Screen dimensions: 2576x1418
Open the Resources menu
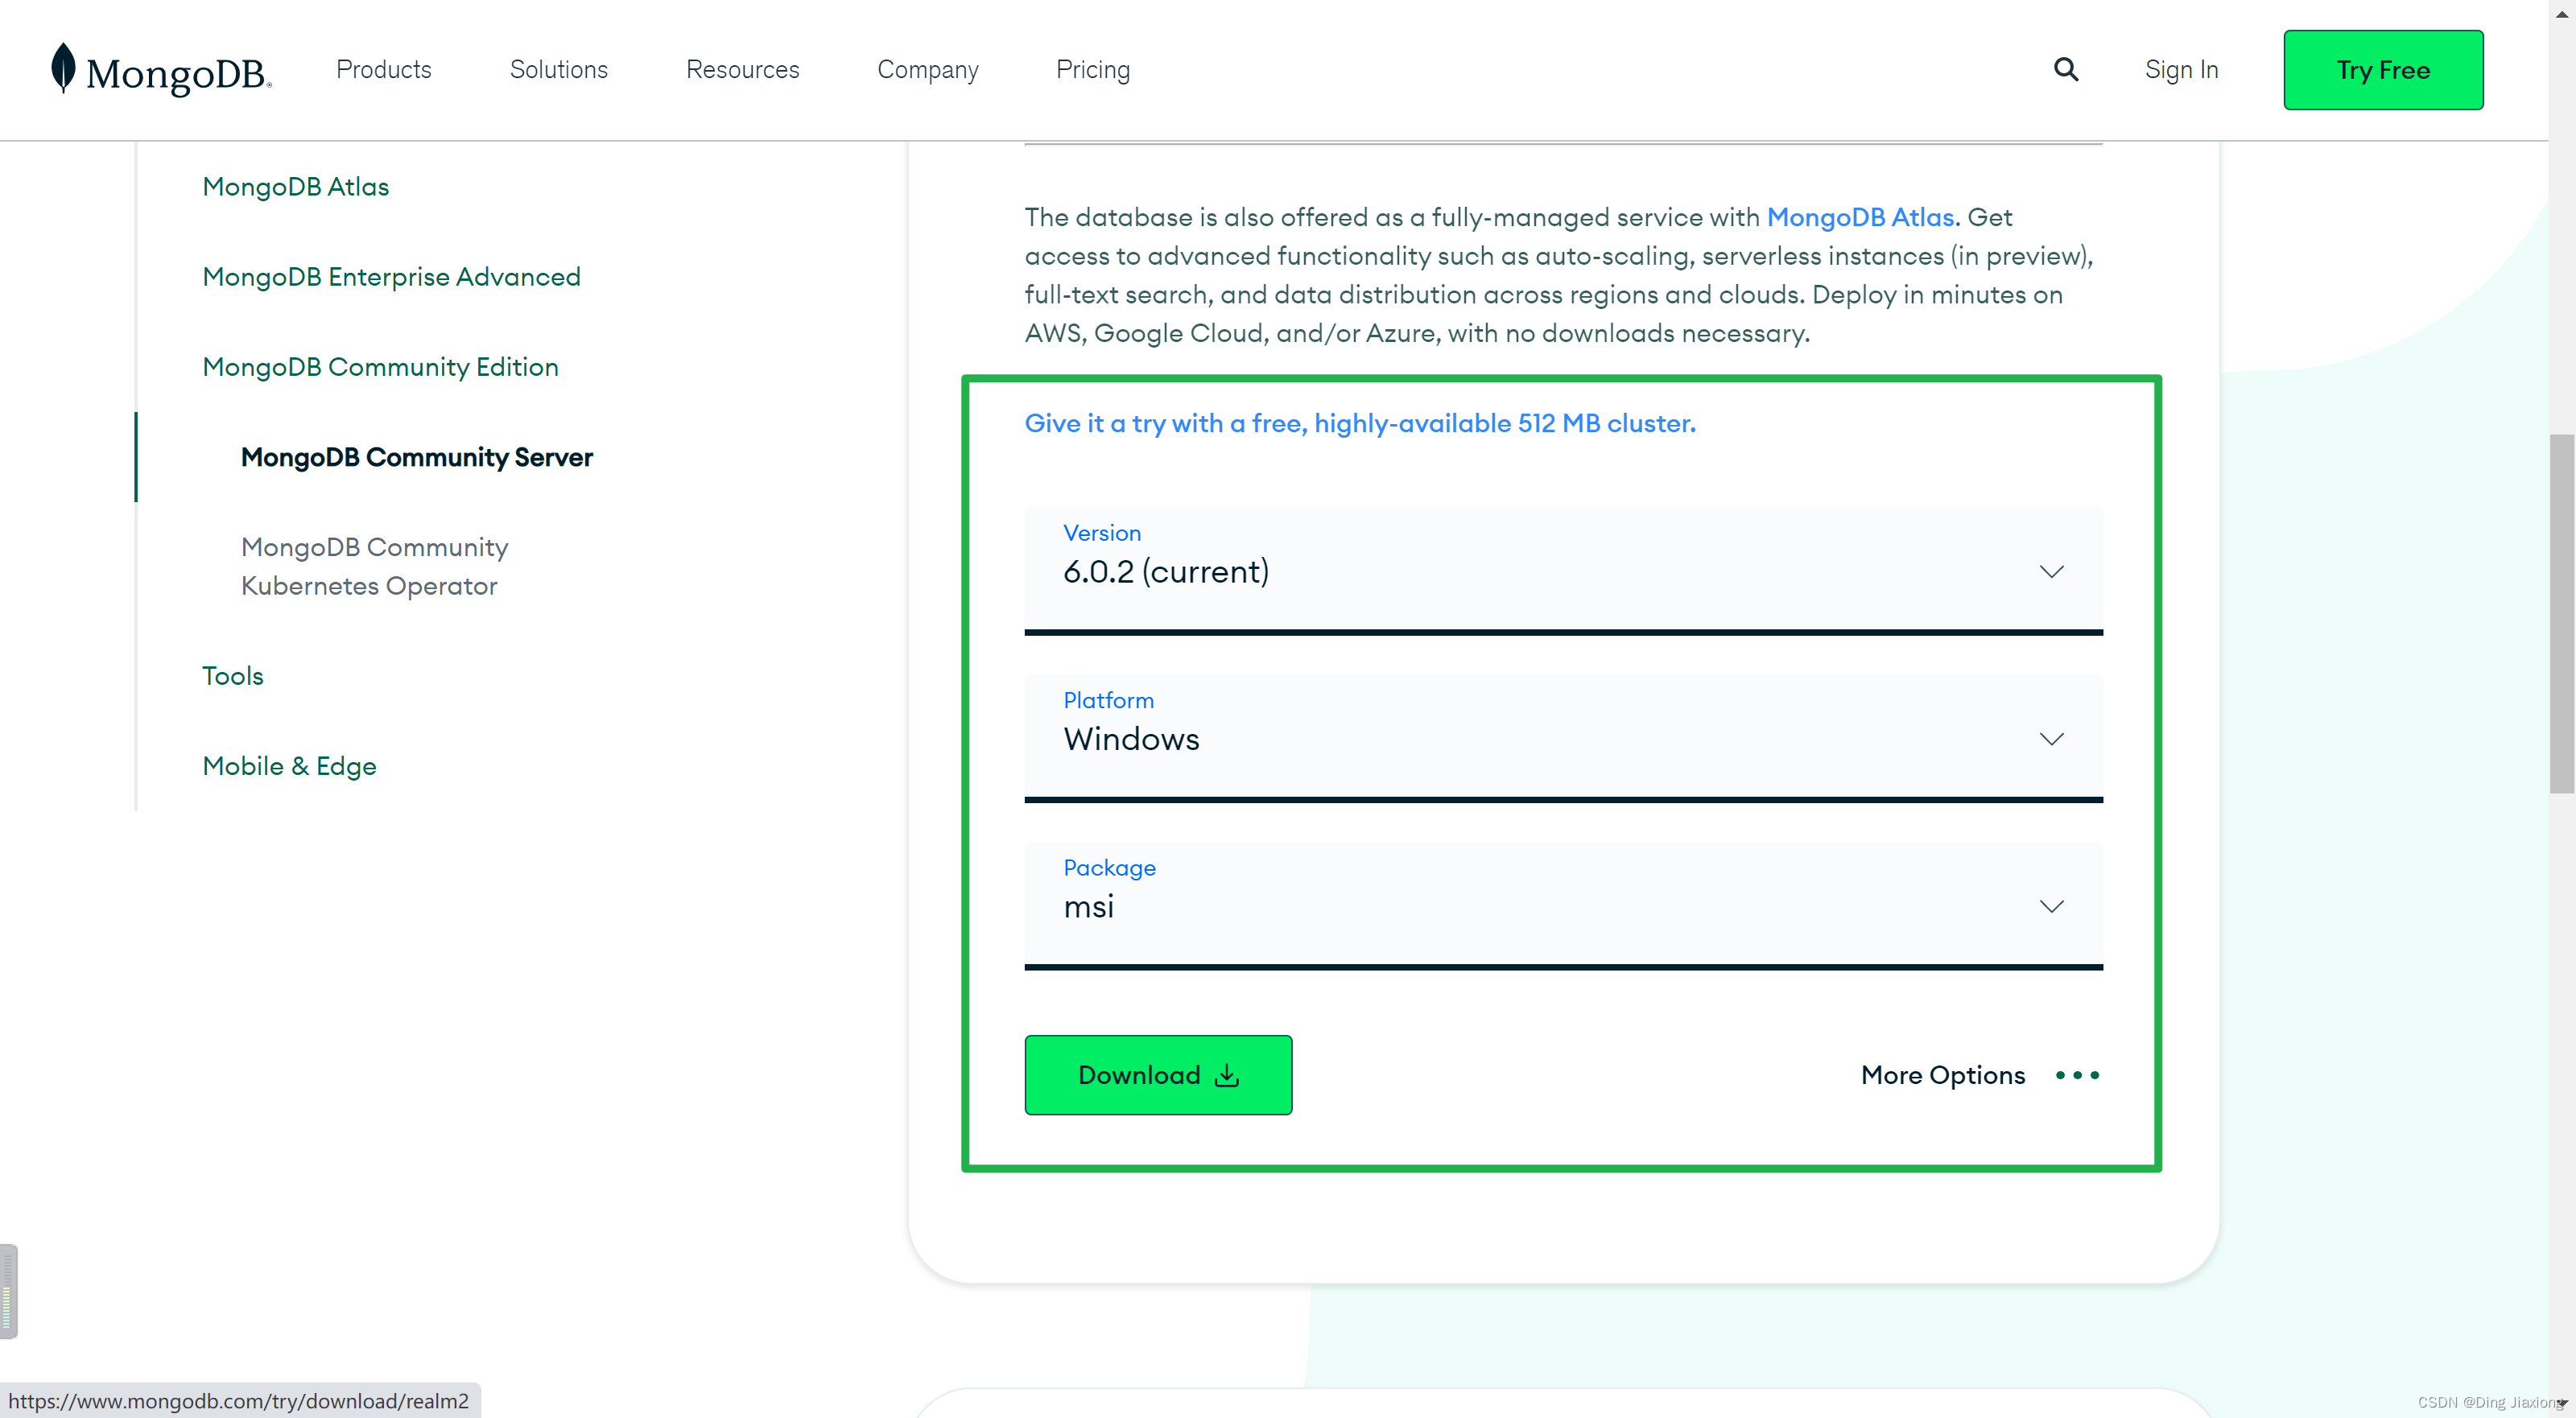(743, 70)
